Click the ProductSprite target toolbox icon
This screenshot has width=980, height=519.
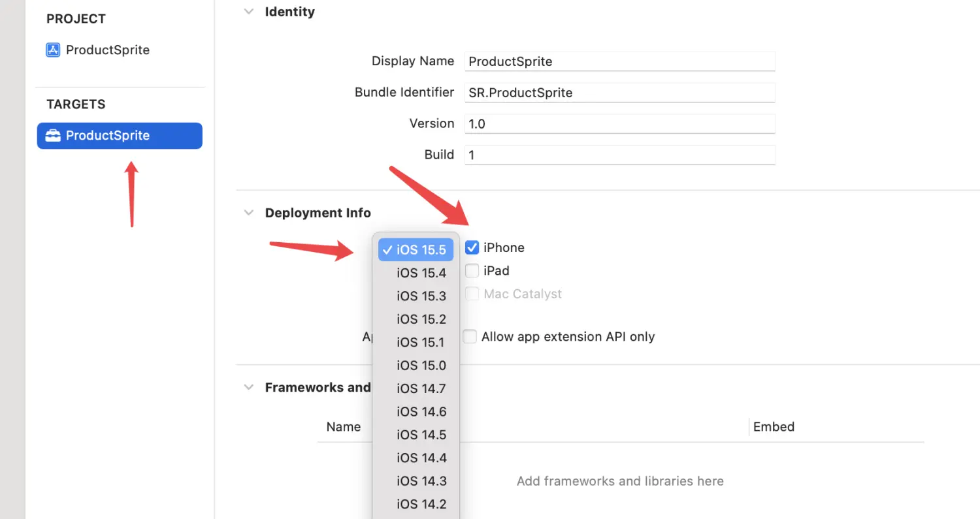pyautogui.click(x=53, y=136)
